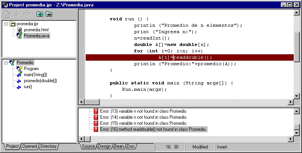The width and height of the screenshot is (302, 153).
Task: Select promedia.html file in project tree
Action: tap(36, 30)
